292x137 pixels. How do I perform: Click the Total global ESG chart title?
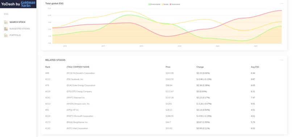click(54, 3)
